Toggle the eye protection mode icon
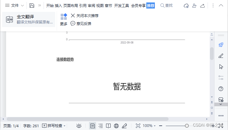Viewport: 228px width, 130px height. [x=79, y=126]
